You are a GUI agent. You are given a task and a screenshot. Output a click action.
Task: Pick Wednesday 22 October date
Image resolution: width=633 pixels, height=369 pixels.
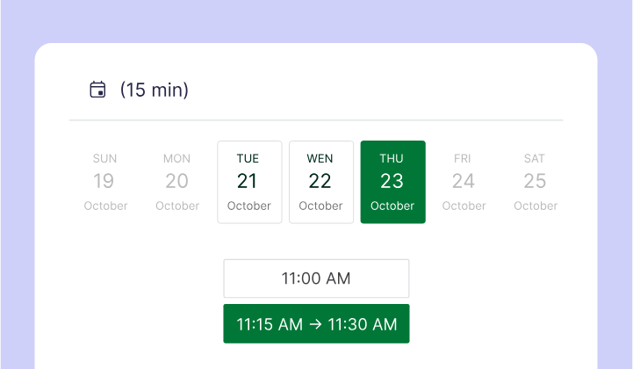click(321, 182)
